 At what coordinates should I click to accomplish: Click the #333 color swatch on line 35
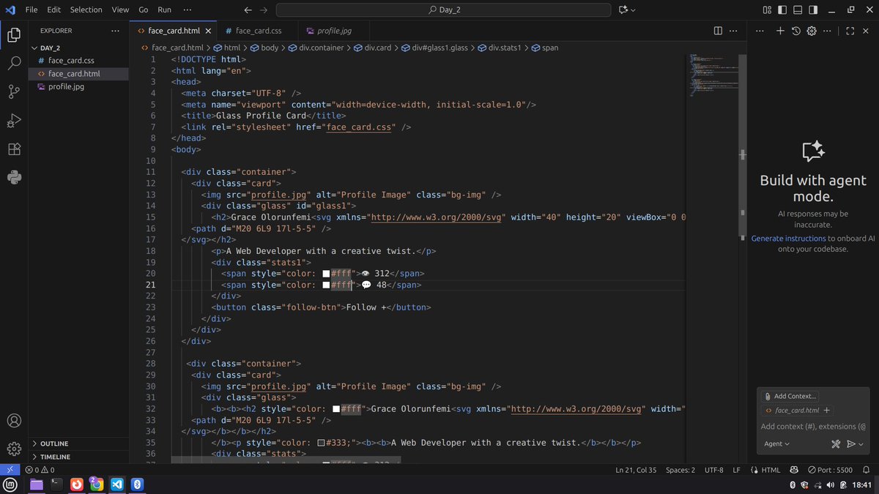[x=322, y=443]
